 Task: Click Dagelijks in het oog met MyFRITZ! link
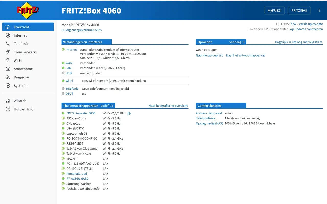click(x=299, y=42)
